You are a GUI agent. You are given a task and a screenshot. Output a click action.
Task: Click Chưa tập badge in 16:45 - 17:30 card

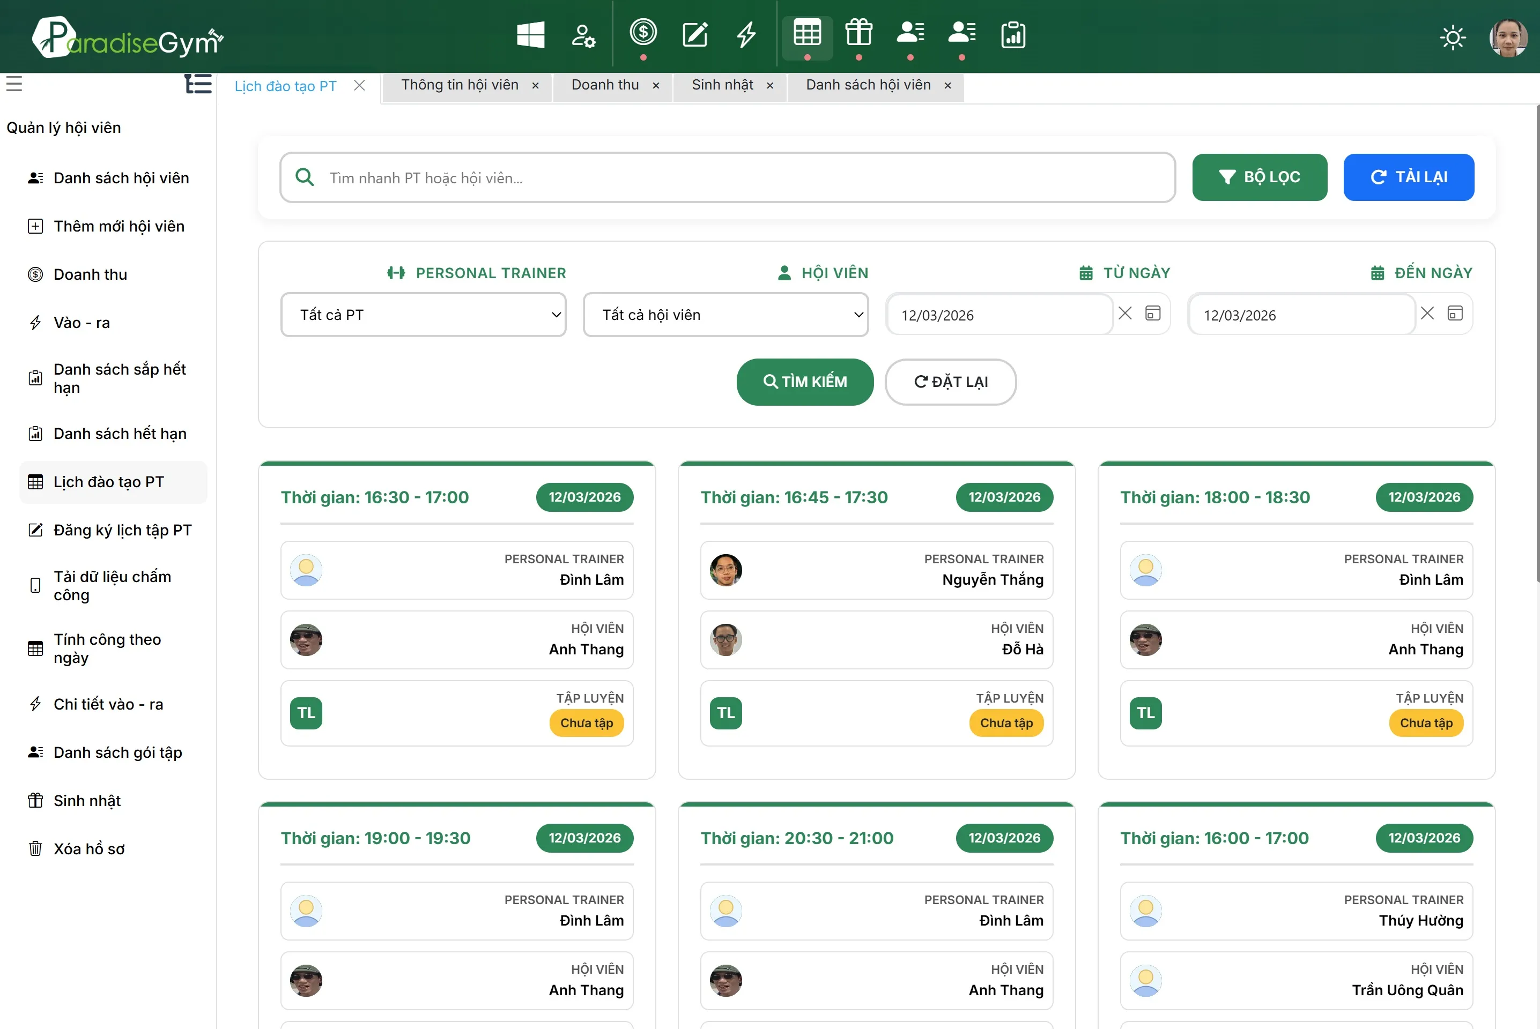tap(1005, 723)
